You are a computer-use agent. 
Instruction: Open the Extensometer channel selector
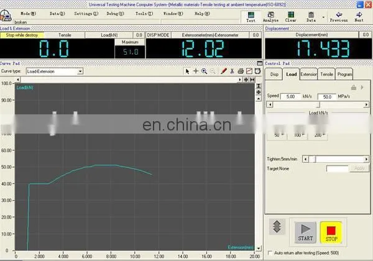210,35
